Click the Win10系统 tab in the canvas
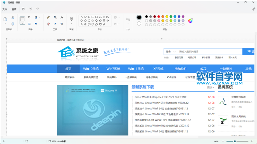 [91, 69]
